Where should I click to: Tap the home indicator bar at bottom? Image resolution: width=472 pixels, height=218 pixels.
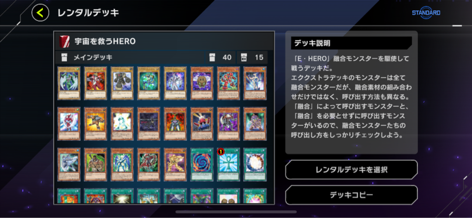coord(236,212)
